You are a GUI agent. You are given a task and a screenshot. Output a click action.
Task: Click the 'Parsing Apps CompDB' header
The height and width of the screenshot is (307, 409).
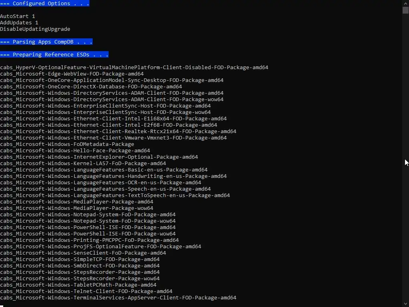[46, 42]
